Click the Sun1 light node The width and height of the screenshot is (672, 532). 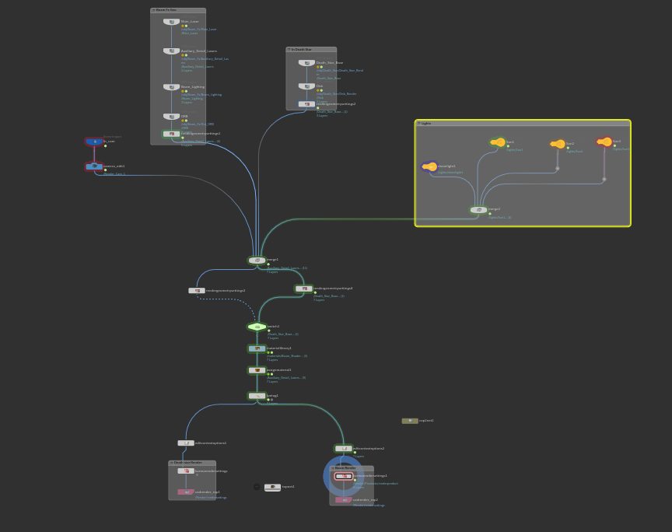click(x=498, y=142)
